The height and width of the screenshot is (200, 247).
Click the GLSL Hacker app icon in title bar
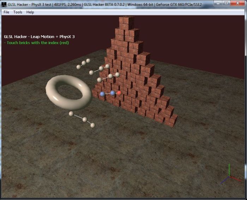coord(4,4)
